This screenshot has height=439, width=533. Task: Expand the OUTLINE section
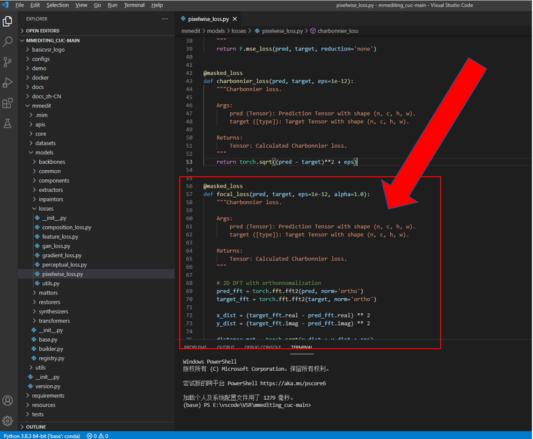[x=35, y=427]
